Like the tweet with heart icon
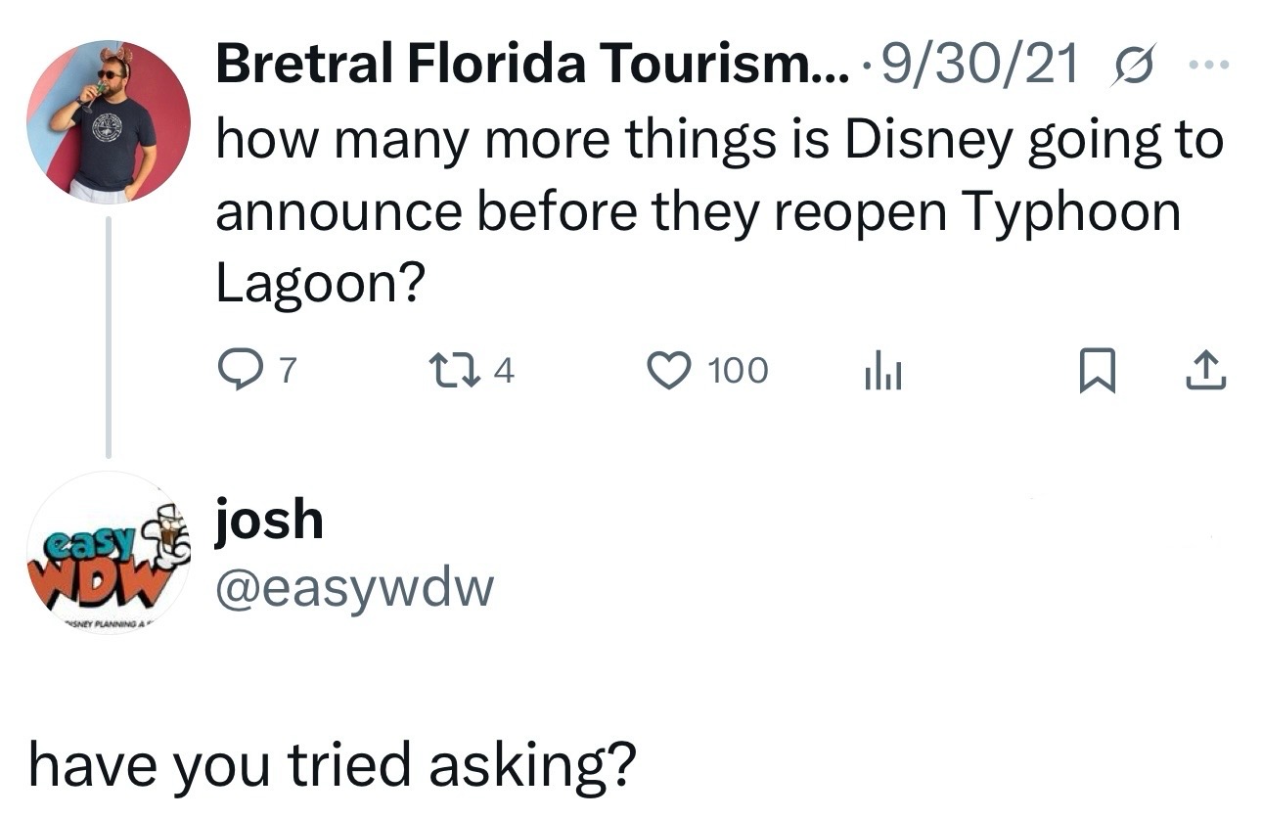The width and height of the screenshot is (1262, 818). (x=669, y=372)
